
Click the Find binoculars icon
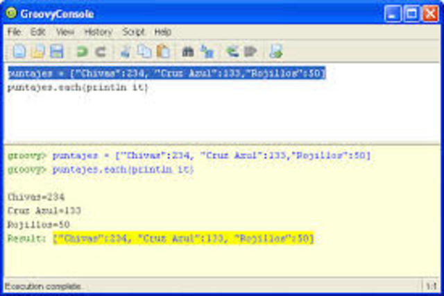tap(188, 51)
